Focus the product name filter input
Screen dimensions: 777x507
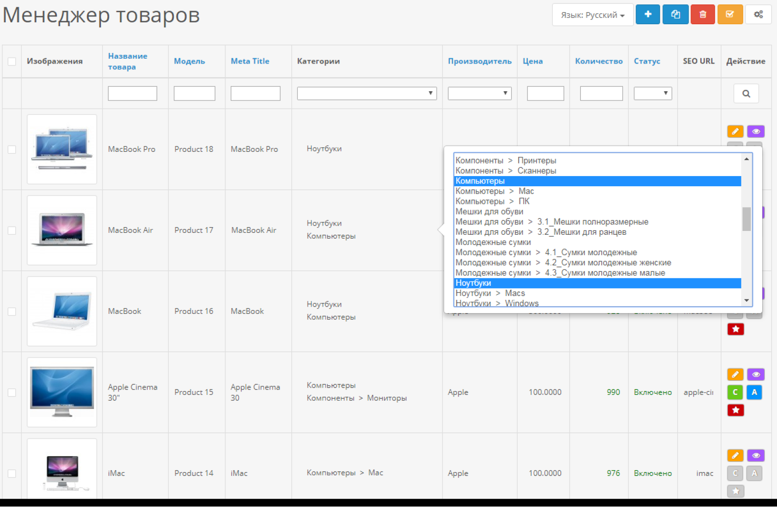click(x=133, y=93)
